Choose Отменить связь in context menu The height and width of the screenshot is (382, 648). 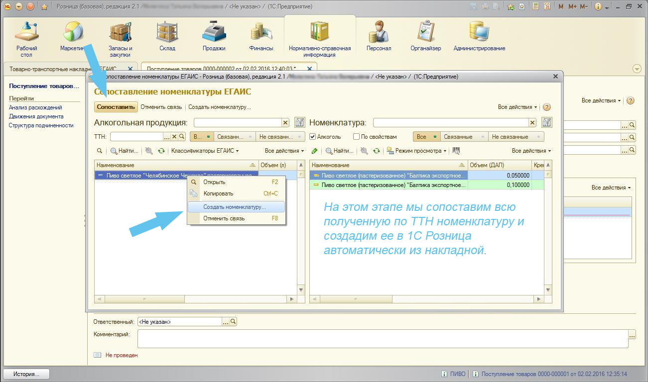pos(236,218)
